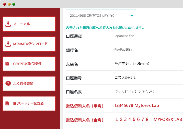Click the 銀行名 label

click(x=72, y=50)
